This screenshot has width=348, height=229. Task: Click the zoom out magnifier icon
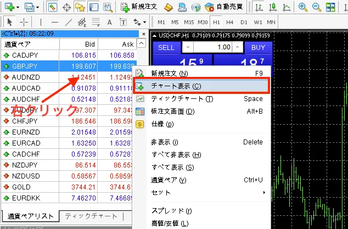click(x=316, y=7)
